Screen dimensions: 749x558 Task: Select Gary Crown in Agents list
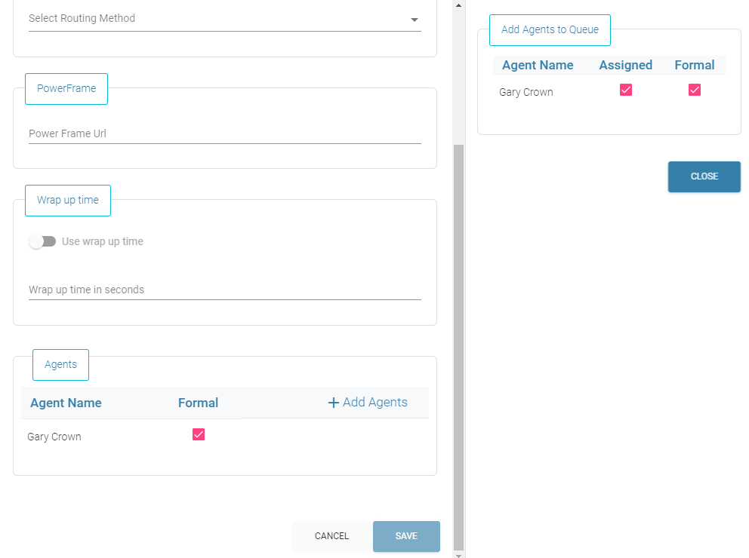54,437
